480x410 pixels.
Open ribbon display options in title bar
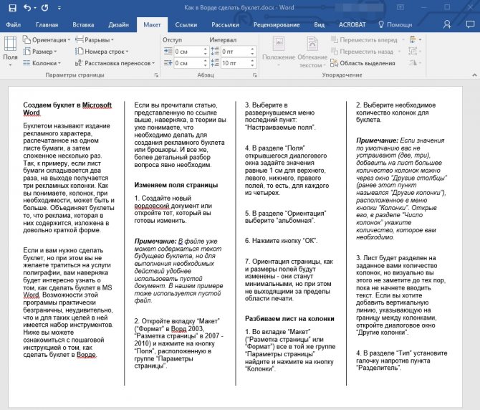(400, 8)
